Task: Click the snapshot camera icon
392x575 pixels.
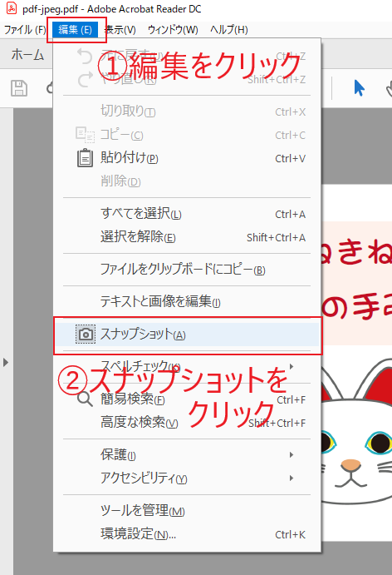Action: pyautogui.click(x=86, y=334)
